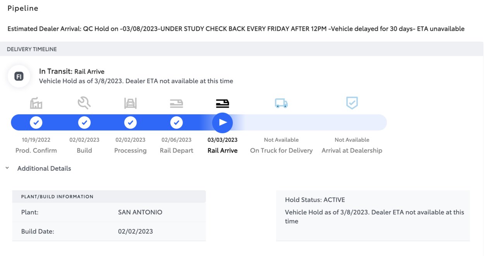Click the unfilled portion of the delivery progress bar
Image resolution: width=495 pixels, height=256 pixels.
tap(310, 122)
